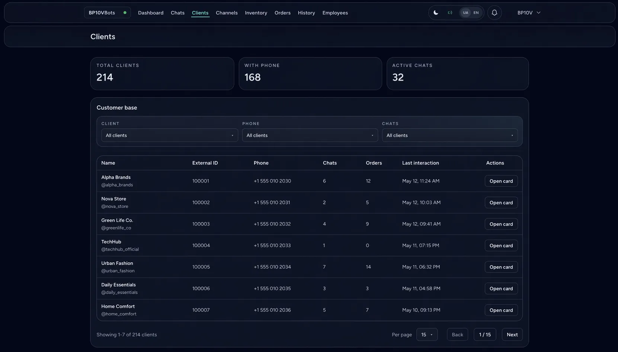Open the Chats navigation tab

click(x=177, y=13)
